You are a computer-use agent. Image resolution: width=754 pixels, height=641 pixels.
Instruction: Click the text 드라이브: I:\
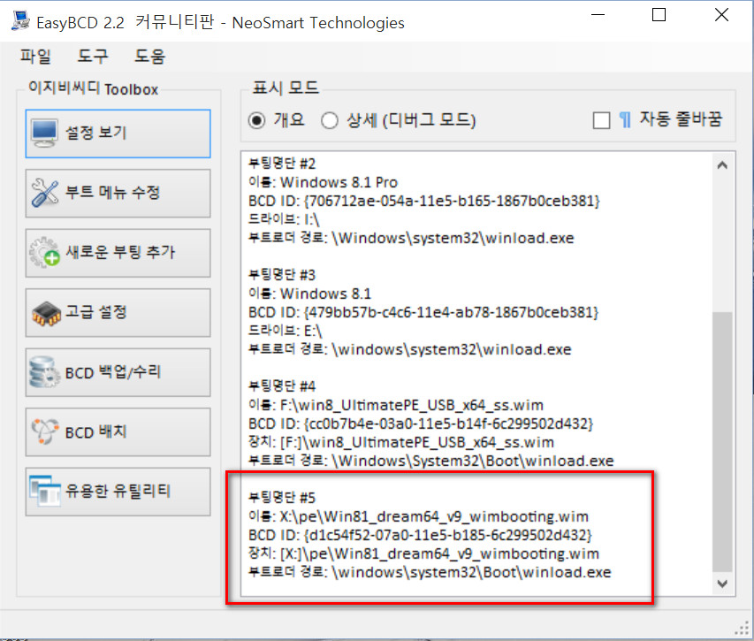[284, 219]
